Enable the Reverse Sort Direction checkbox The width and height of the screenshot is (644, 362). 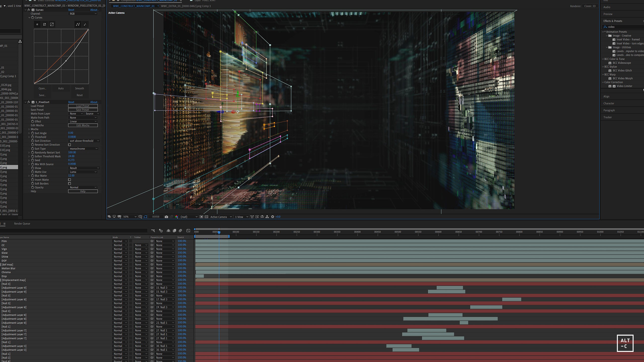pyautogui.click(x=69, y=145)
